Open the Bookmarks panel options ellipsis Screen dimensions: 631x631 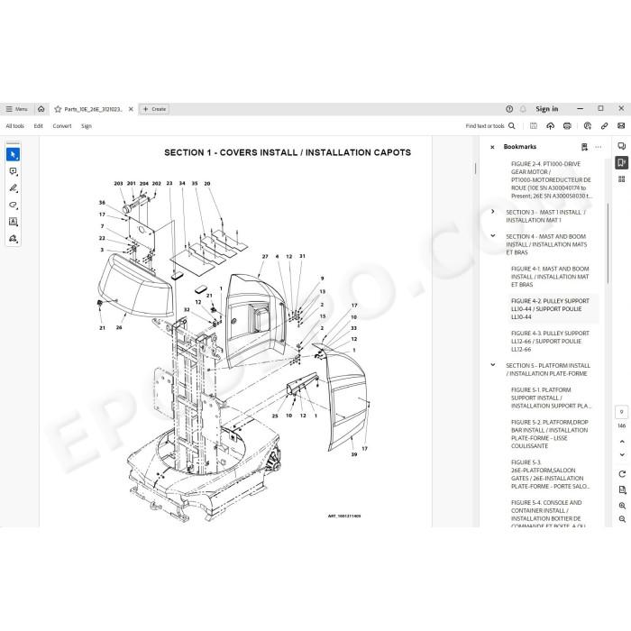pos(599,147)
